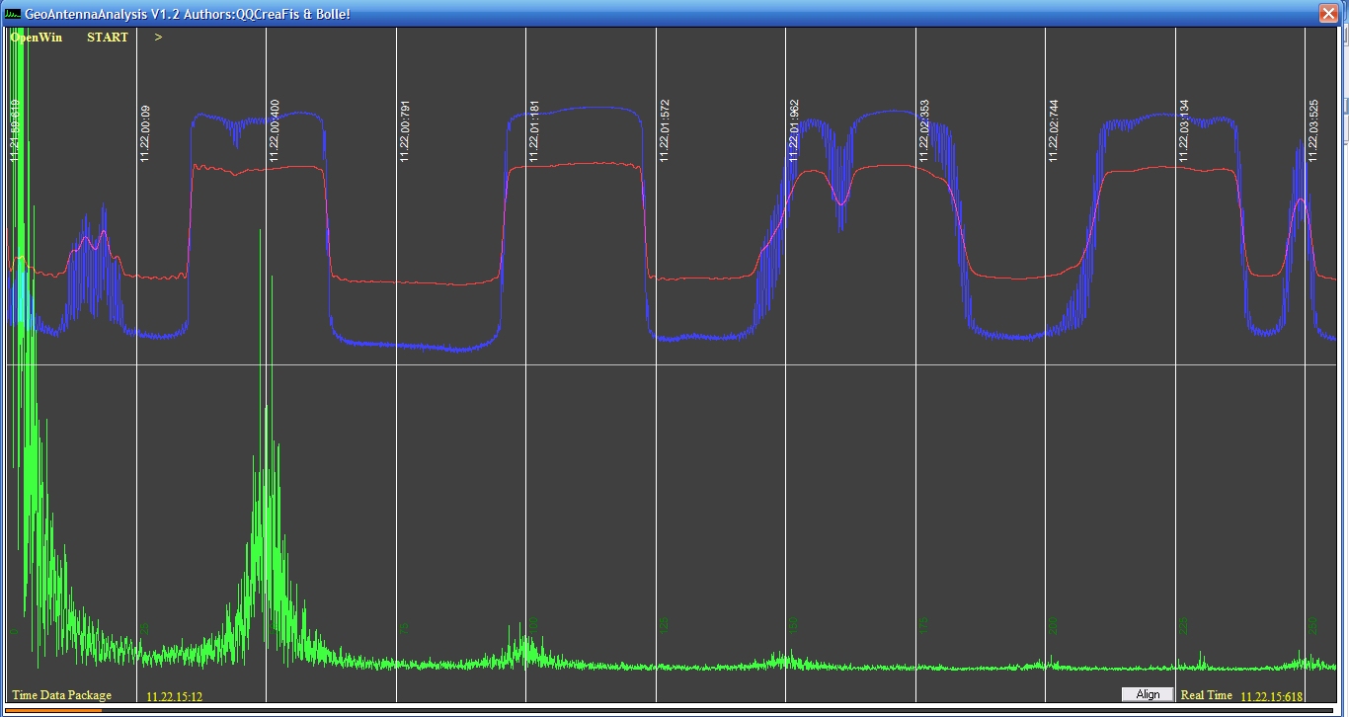Screen dimensions: 1349x717
Task: Click the GeoAntennaAnalysis title bar icon
Action: click(x=13, y=13)
